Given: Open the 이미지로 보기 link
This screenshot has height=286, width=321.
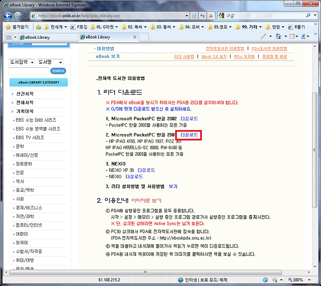Looking at the screenshot, I should pyautogui.click(x=146, y=201).
